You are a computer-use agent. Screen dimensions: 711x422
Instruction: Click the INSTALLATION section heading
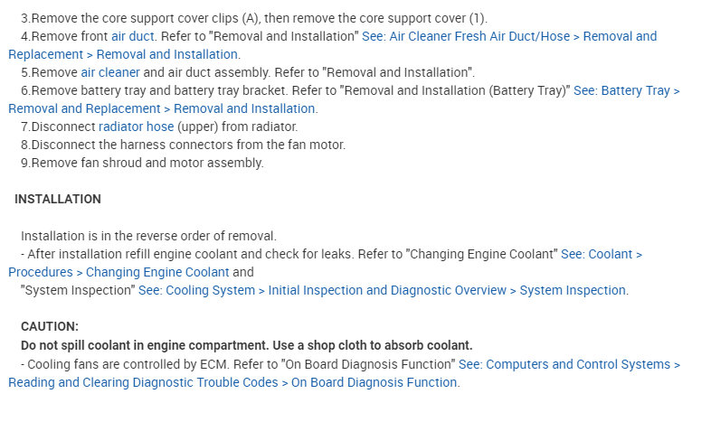pos(58,199)
